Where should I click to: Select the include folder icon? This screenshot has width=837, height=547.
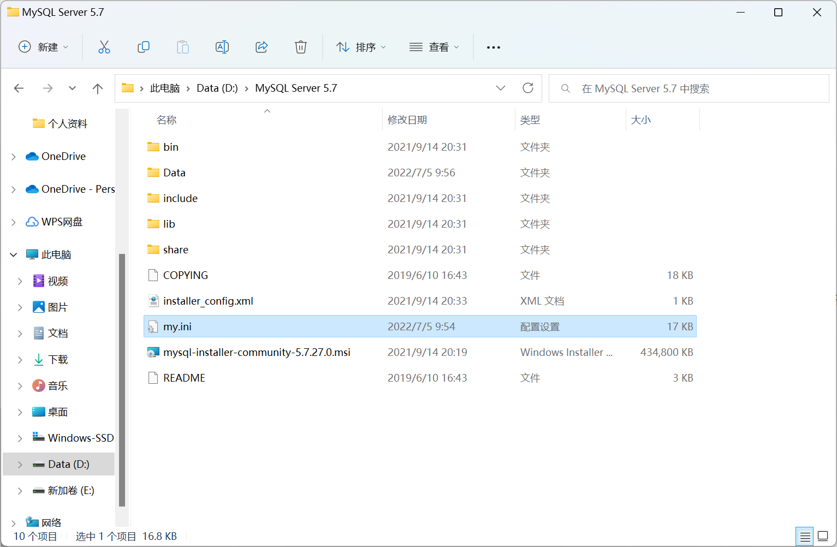tap(153, 198)
